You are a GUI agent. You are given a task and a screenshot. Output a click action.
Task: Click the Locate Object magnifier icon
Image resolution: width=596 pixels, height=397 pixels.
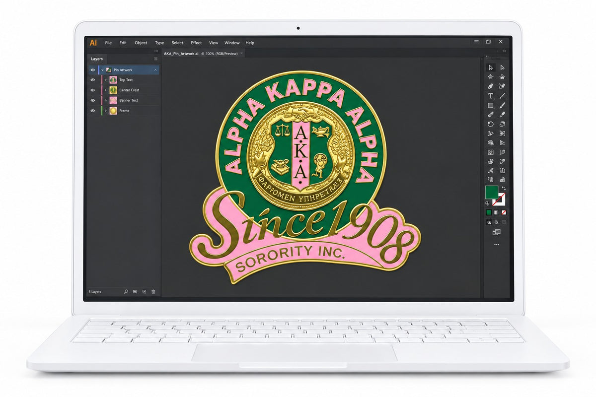pos(126,292)
